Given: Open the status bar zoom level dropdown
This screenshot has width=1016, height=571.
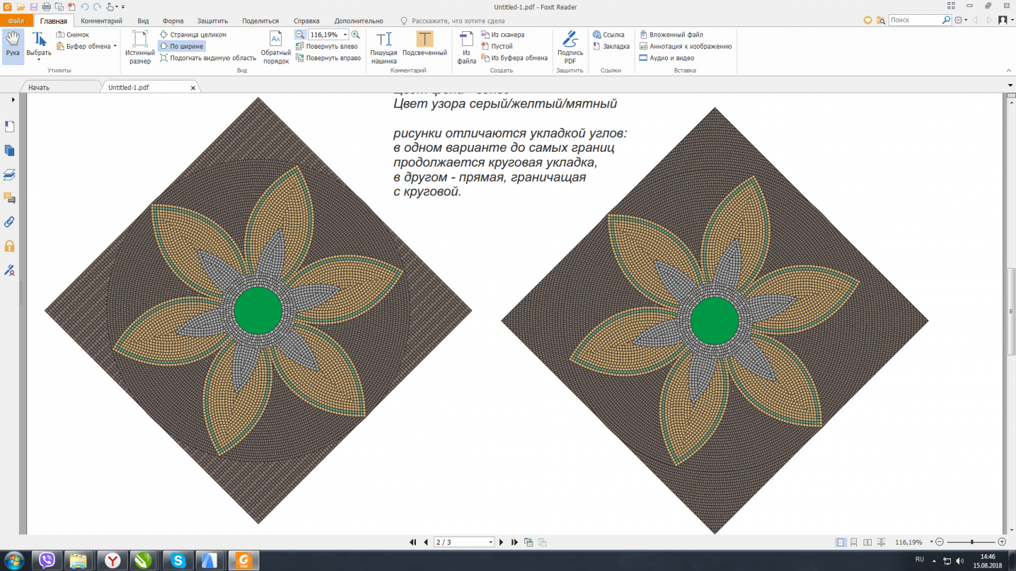Looking at the screenshot, I should (931, 542).
